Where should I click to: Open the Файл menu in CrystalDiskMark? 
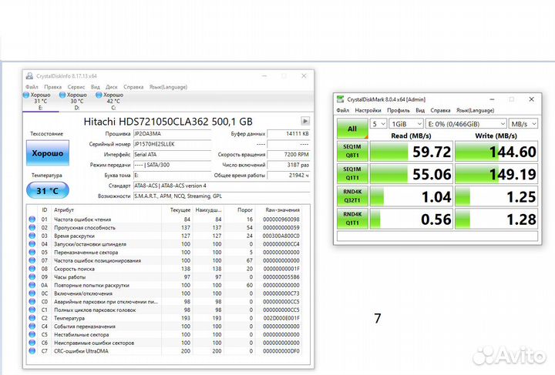[342, 110]
